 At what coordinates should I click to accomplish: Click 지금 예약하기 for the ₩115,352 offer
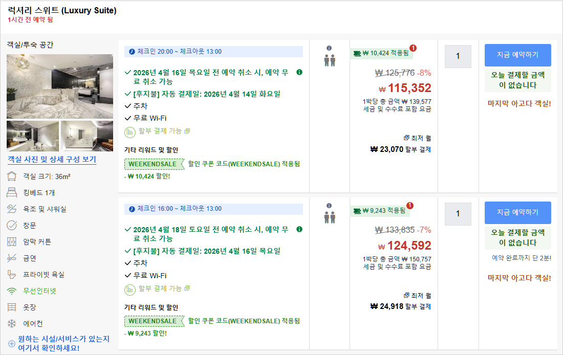click(518, 55)
